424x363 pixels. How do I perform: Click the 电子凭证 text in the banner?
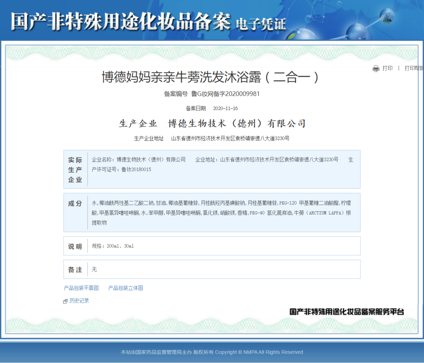click(x=260, y=24)
